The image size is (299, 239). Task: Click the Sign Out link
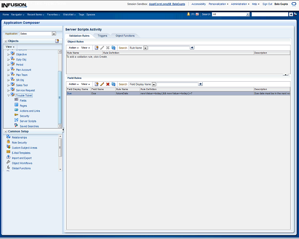[x=267, y=4]
